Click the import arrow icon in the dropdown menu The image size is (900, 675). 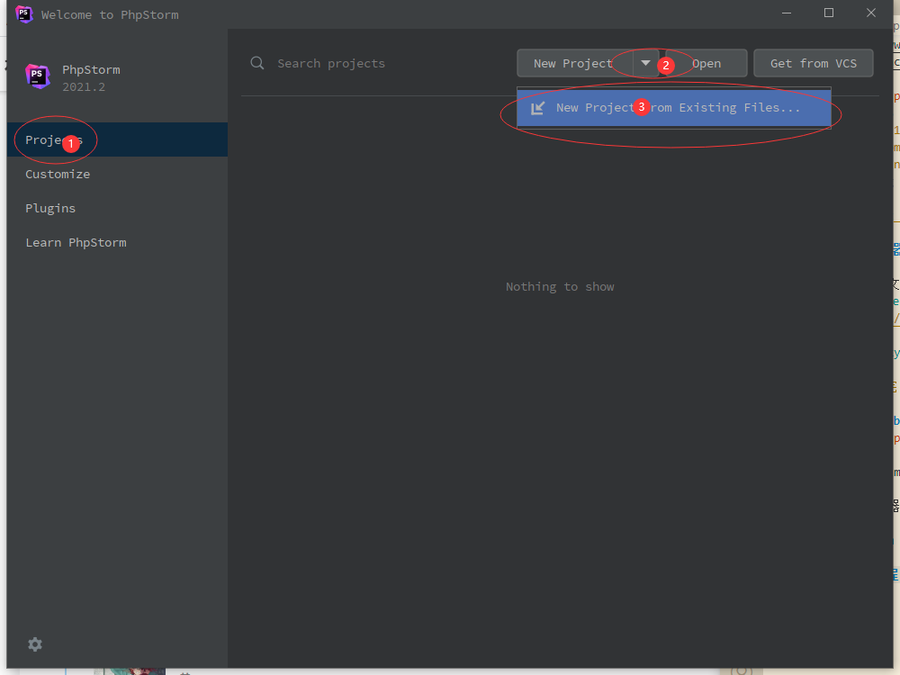pos(537,108)
